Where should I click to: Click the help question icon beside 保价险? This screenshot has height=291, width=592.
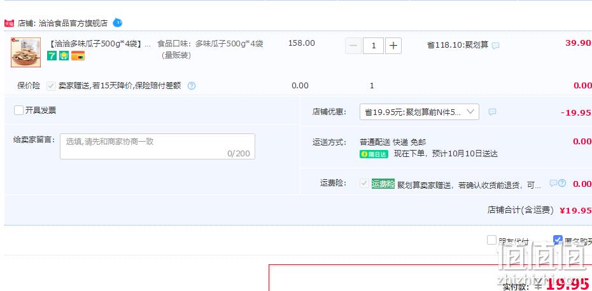point(192,86)
